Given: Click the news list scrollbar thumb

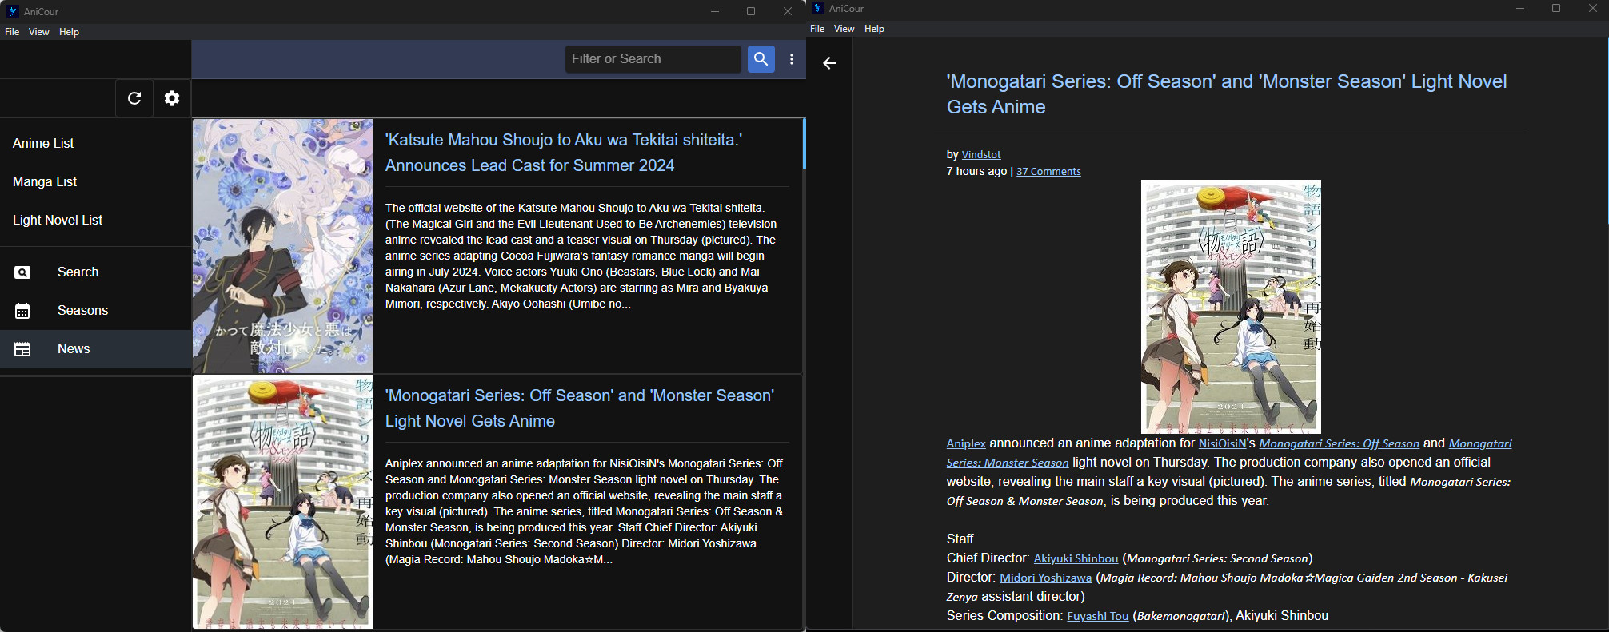Looking at the screenshot, I should (804, 144).
